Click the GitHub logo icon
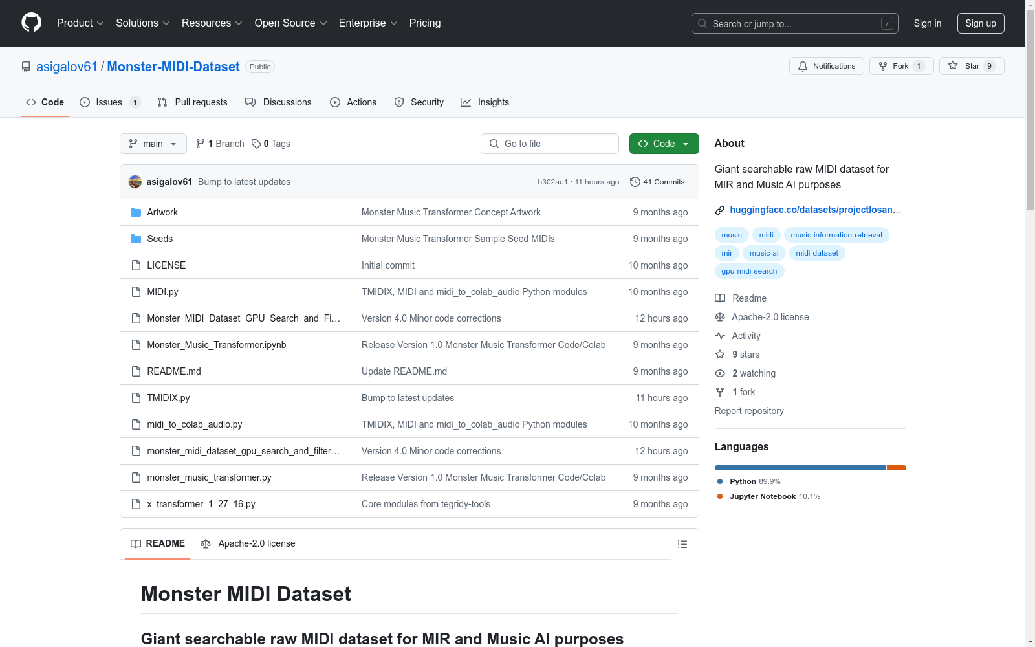The image size is (1035, 647). [x=31, y=23]
